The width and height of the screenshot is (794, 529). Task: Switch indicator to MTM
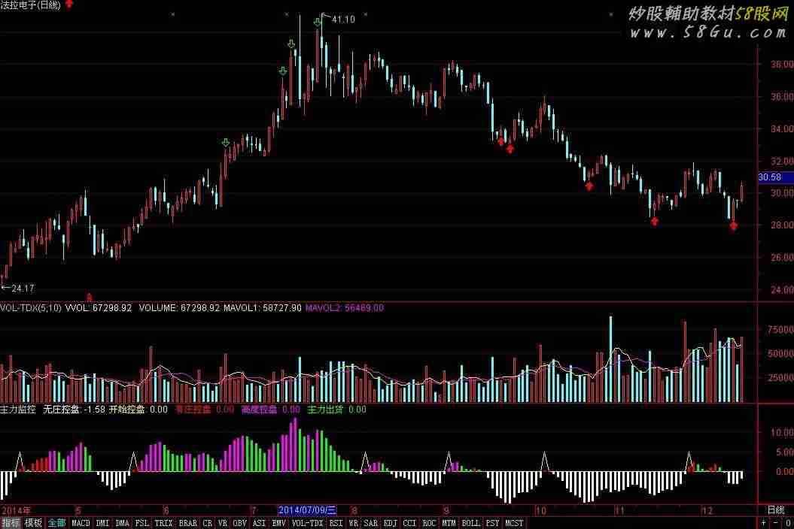pos(449,523)
